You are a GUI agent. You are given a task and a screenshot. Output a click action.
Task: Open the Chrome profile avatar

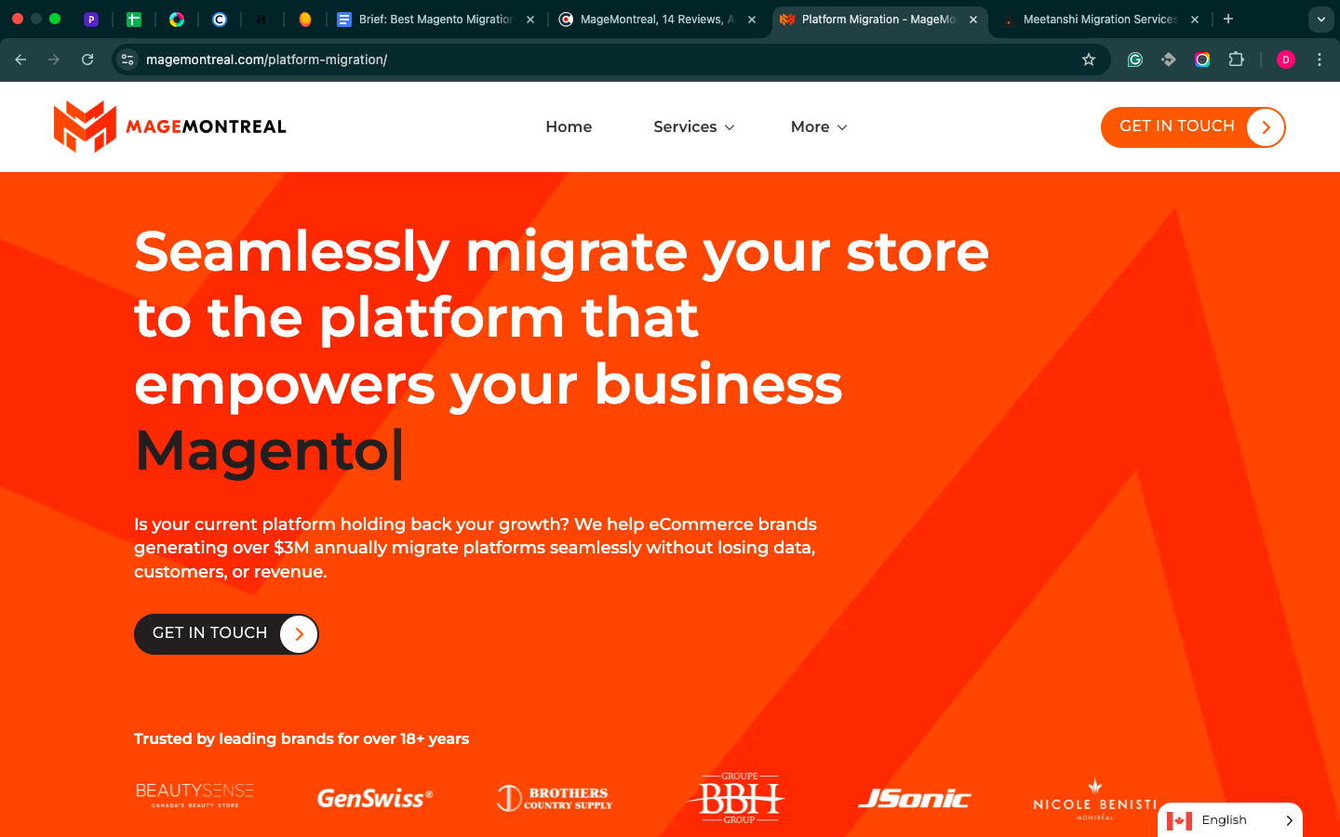tap(1286, 60)
